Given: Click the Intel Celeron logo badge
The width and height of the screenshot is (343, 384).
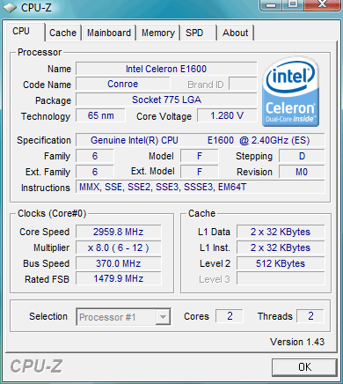Looking at the screenshot, I should point(290,92).
